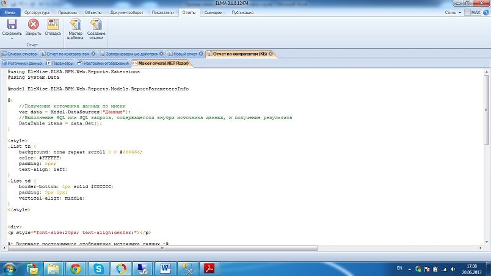Switch to the Документооборот ribbon tab
The height and width of the screenshot is (276, 491).
coord(127,12)
